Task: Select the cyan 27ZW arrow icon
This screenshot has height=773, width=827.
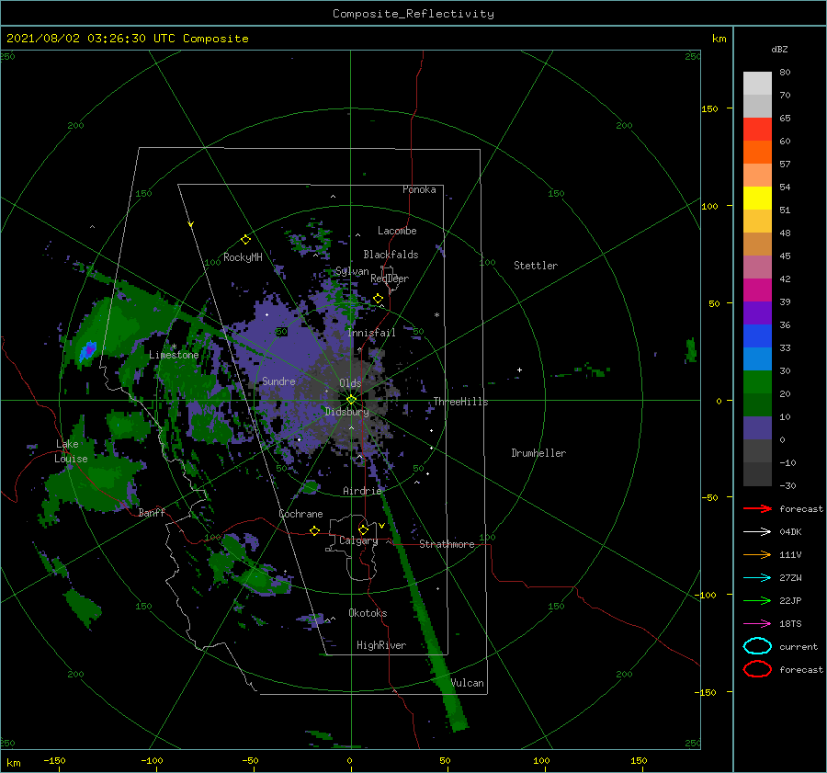Action: [x=757, y=578]
